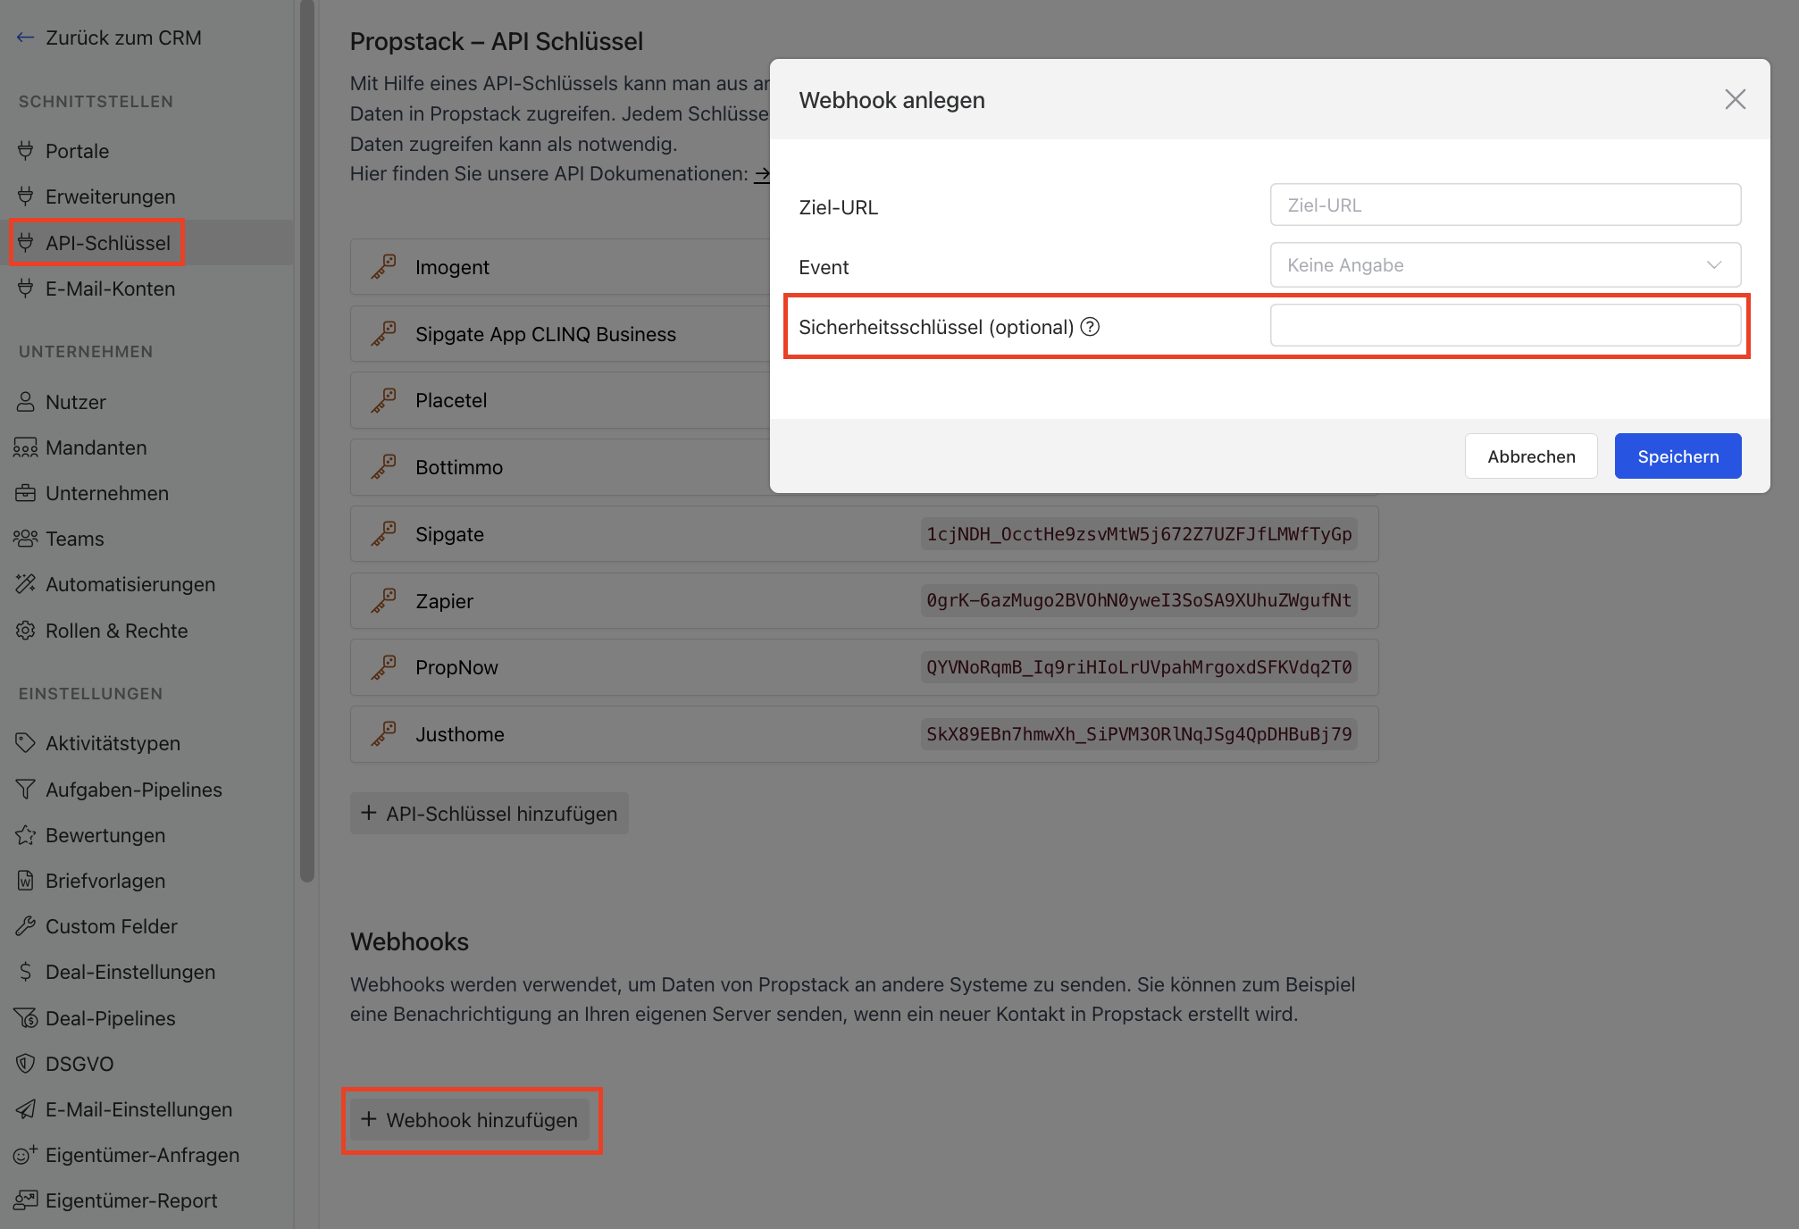Close the Webhook anlegen dialog
Image resolution: width=1799 pixels, height=1229 pixels.
(x=1735, y=99)
